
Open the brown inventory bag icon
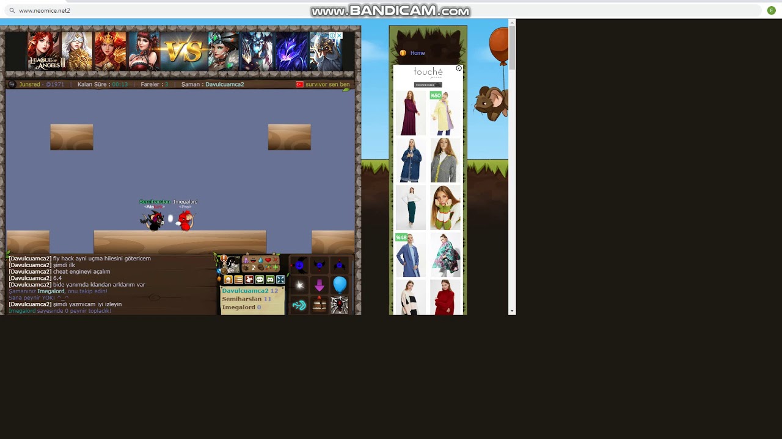[x=224, y=271]
